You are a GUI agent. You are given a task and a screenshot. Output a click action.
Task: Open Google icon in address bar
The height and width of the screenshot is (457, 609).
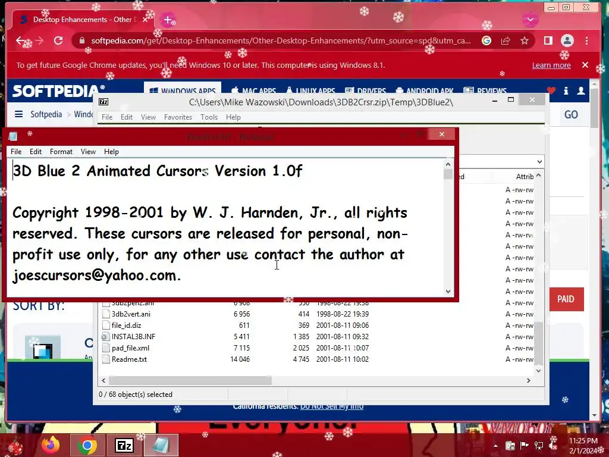(486, 40)
